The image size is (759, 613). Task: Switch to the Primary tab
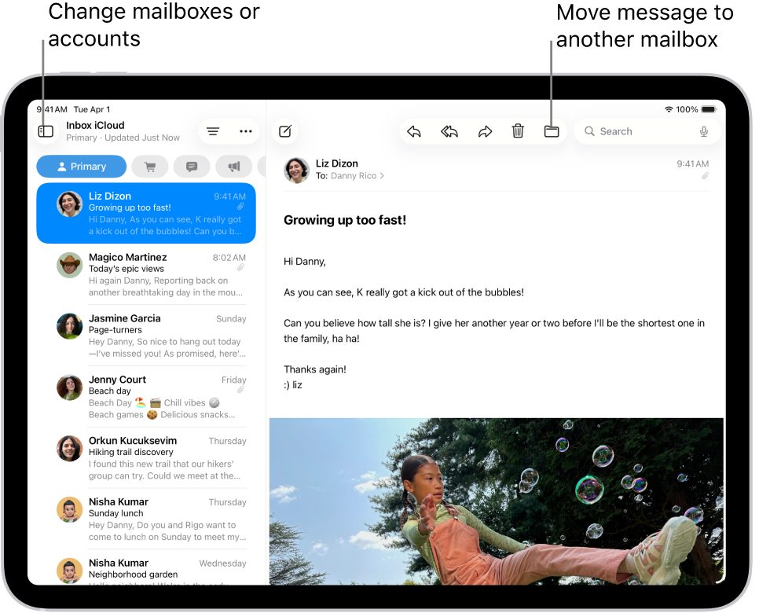point(81,166)
